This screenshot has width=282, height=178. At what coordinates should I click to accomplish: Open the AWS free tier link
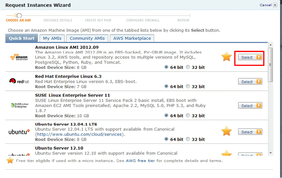pyautogui.click(x=140, y=161)
